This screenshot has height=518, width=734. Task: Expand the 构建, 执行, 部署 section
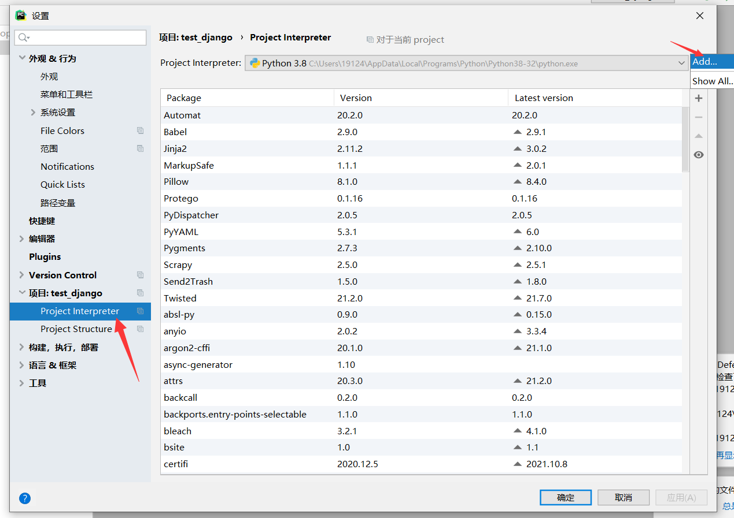(22, 347)
